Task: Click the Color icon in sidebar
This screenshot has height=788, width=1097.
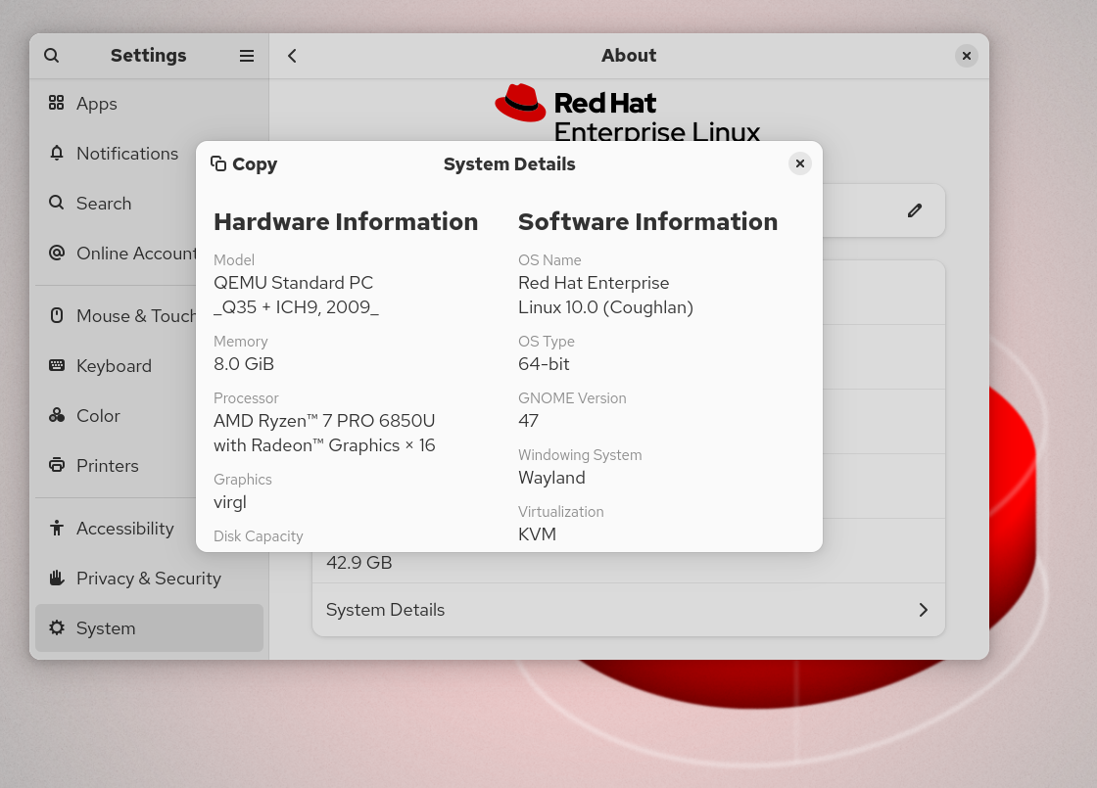Action: click(x=57, y=415)
